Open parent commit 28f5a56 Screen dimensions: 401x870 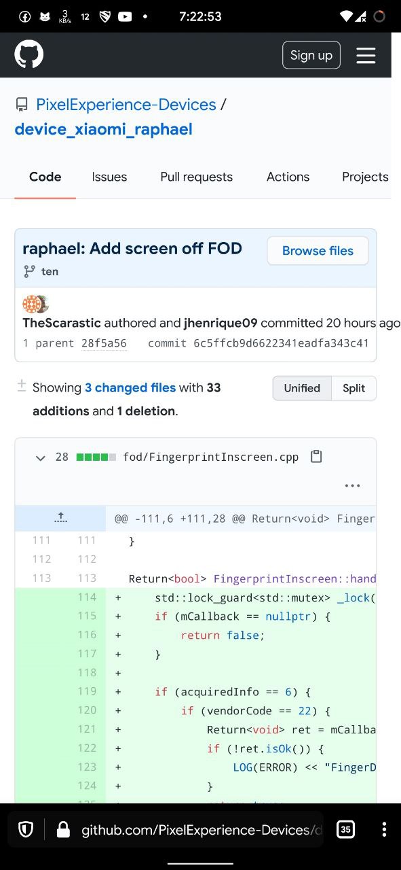pyautogui.click(x=104, y=343)
